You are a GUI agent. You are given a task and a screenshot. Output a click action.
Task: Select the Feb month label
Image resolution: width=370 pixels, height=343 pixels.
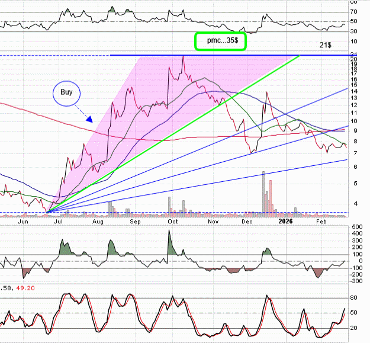[321, 221]
